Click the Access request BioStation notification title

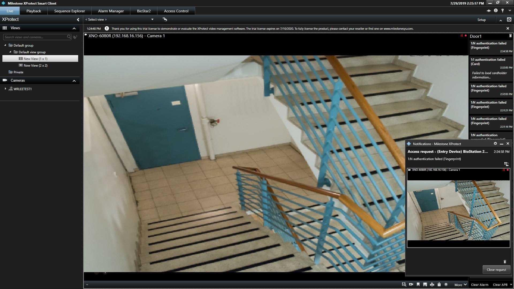point(448,151)
